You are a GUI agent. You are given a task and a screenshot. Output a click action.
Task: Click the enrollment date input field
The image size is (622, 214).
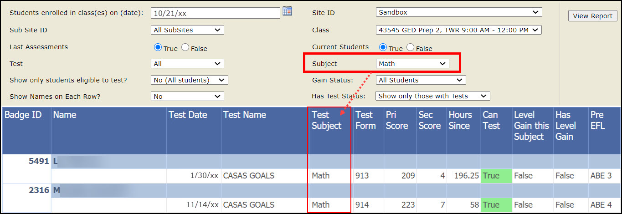click(x=215, y=13)
